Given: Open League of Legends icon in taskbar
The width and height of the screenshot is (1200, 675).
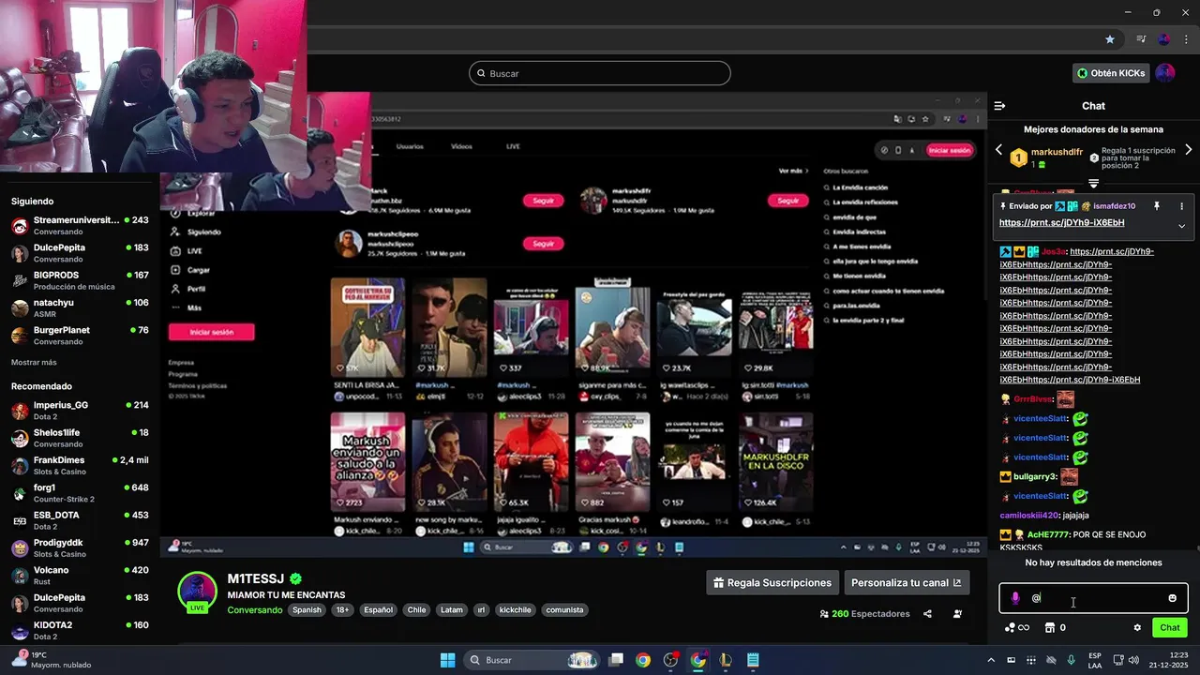Looking at the screenshot, I should point(725,660).
